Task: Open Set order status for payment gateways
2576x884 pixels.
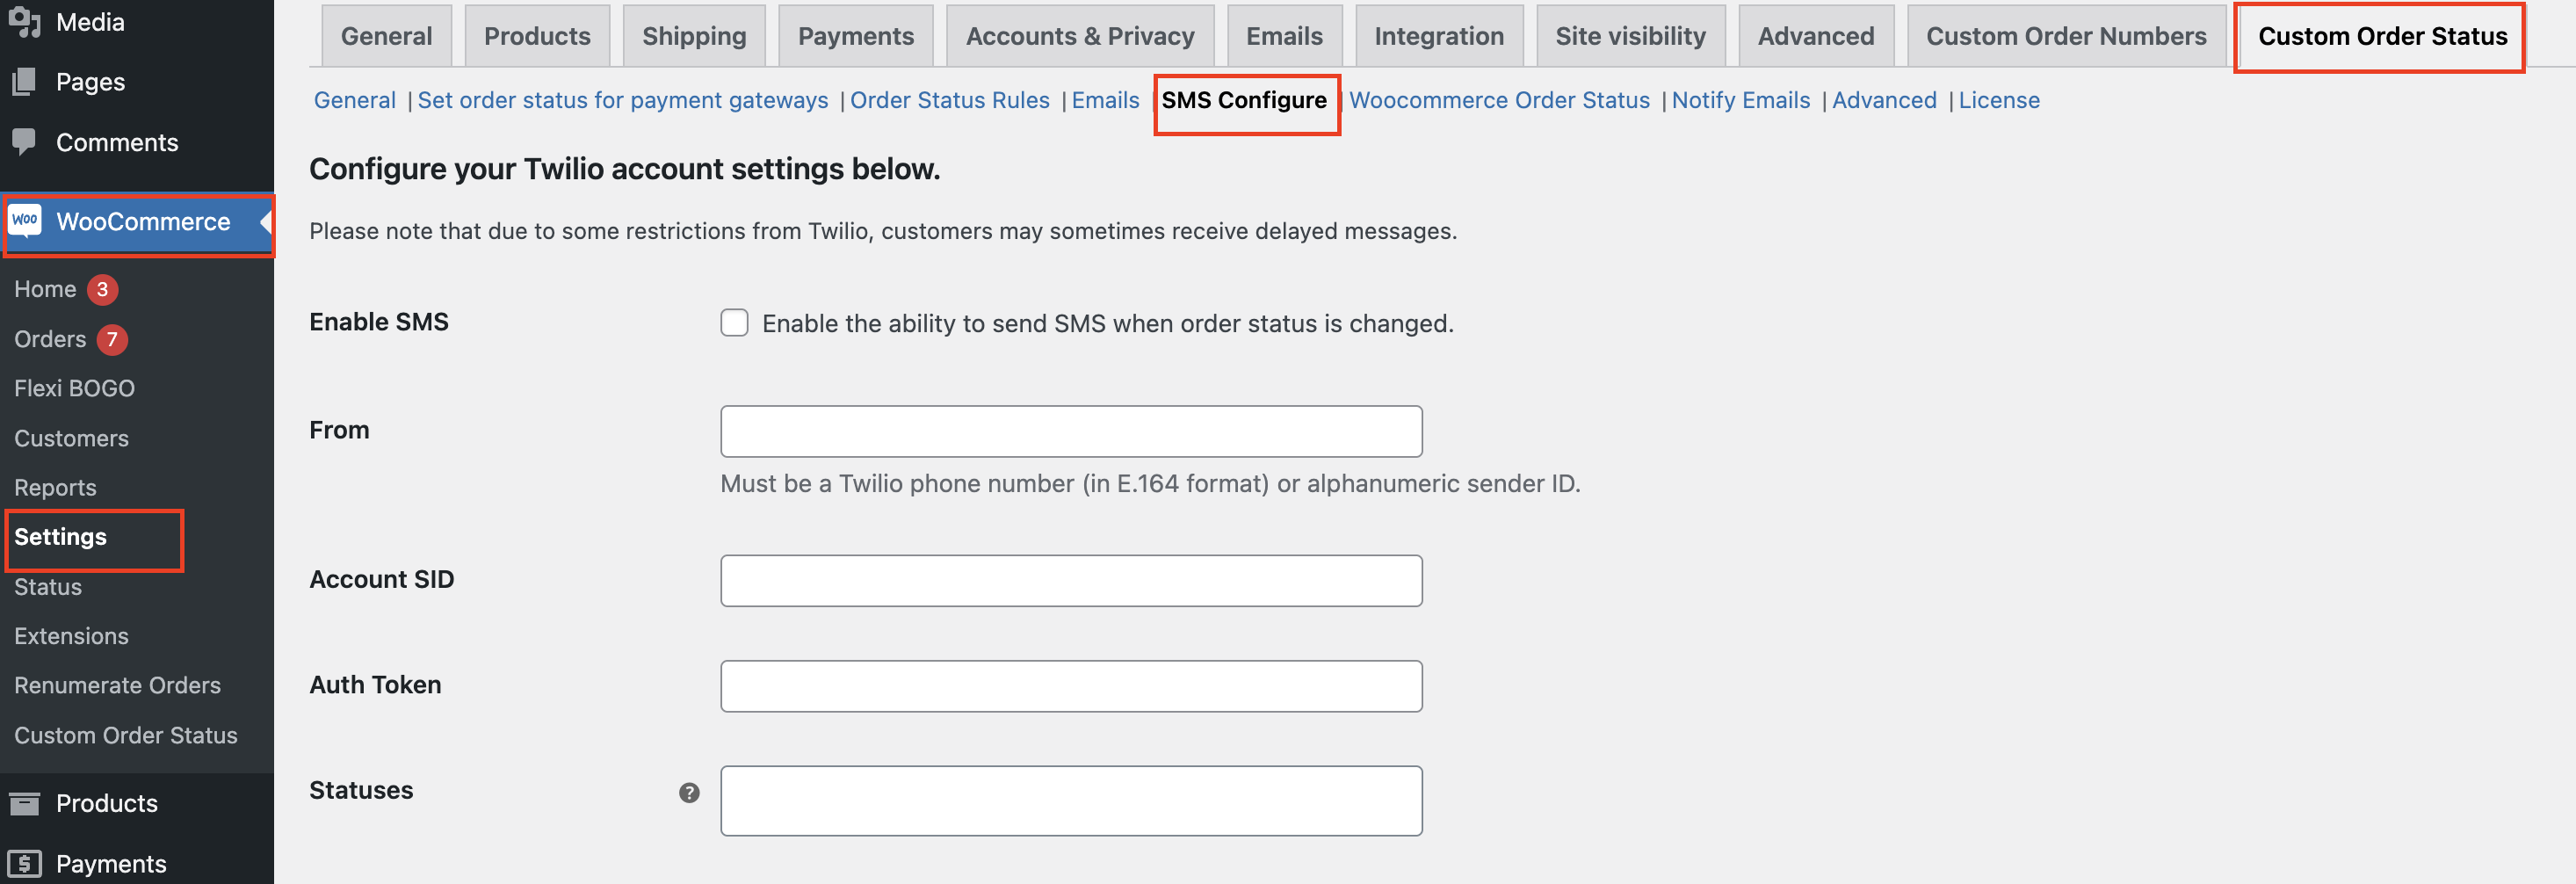Action: (623, 100)
